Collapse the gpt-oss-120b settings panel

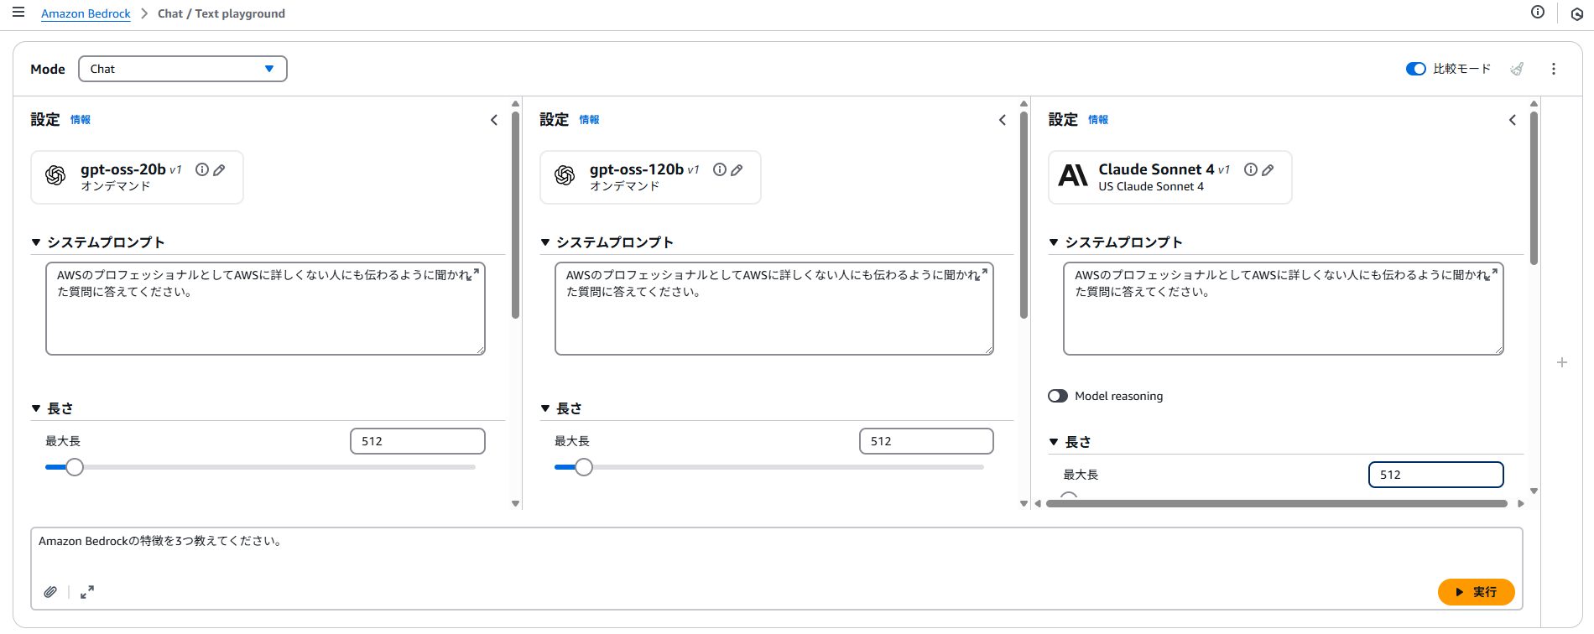(1003, 120)
